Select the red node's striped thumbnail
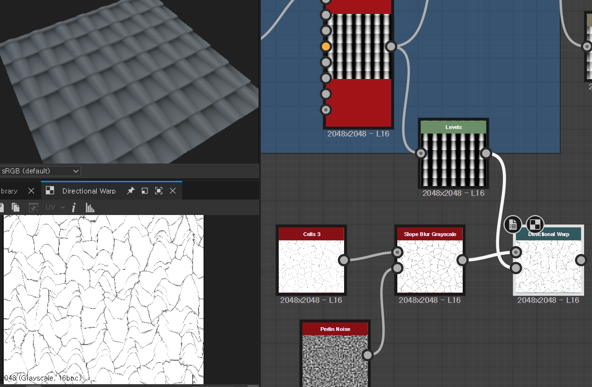 359,46
